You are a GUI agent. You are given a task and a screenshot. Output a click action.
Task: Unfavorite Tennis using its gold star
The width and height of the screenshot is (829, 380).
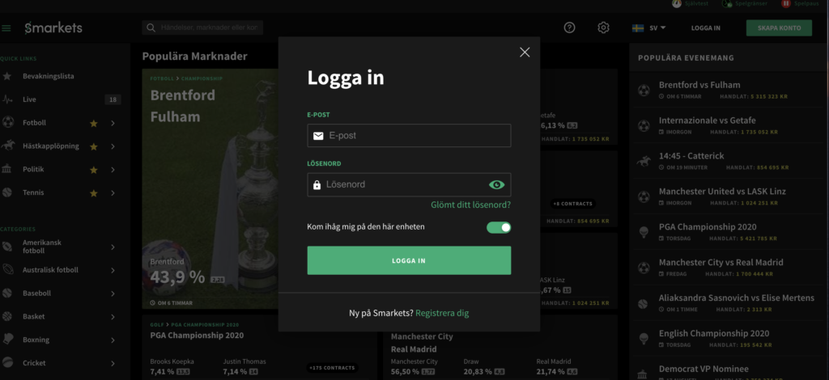(94, 193)
